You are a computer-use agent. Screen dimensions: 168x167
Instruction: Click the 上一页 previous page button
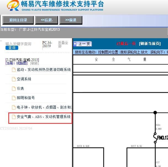click(83, 44)
